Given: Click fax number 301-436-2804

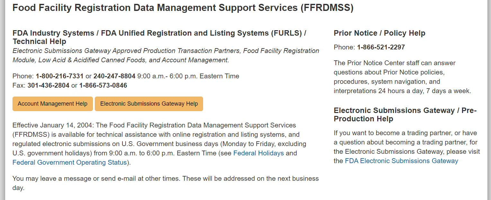Looking at the screenshot, I should tap(48, 85).
